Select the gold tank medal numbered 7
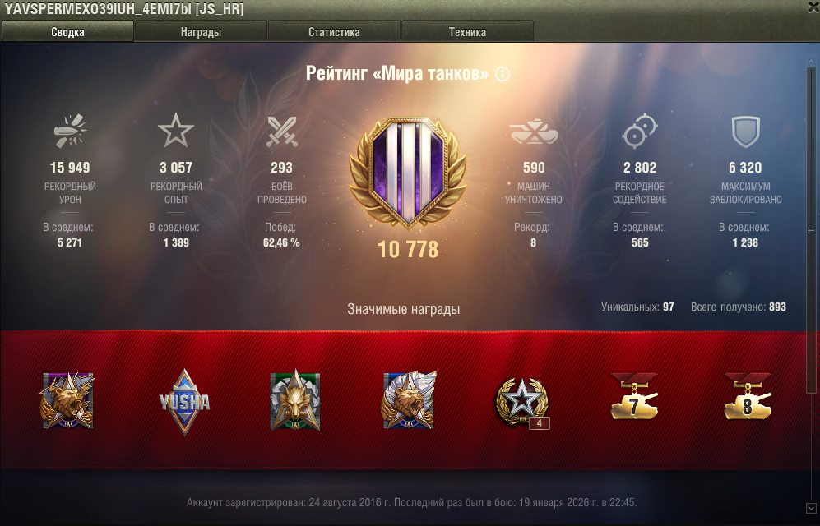 (x=634, y=396)
